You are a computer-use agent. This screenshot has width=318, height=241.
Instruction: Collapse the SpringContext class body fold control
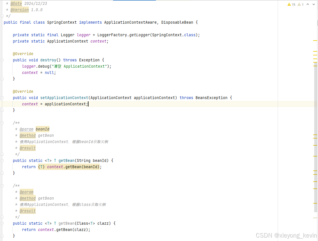(x=2, y=22)
